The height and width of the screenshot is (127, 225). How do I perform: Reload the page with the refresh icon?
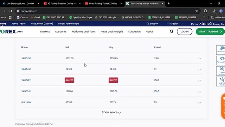click(11, 11)
